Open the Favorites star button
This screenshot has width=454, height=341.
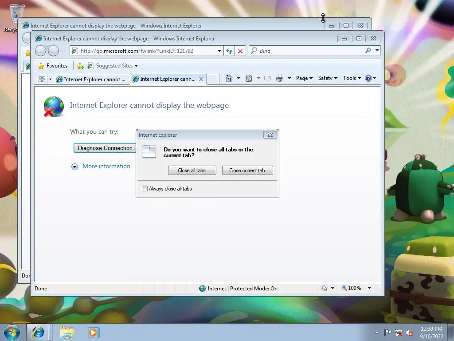(x=53, y=66)
